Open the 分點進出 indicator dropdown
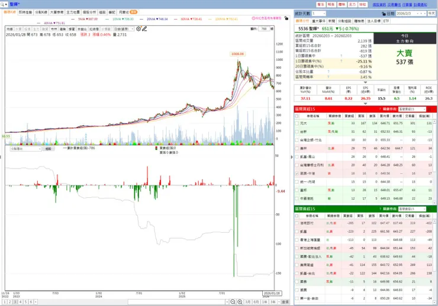The width and height of the screenshot is (438, 306). (25, 149)
